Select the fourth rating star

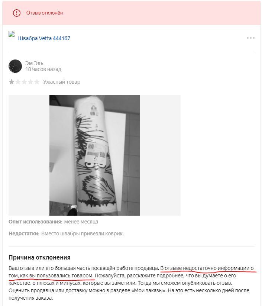tap(30, 82)
